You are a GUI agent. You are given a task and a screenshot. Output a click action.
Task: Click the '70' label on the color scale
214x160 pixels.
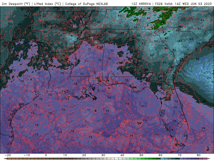click(179, 155)
